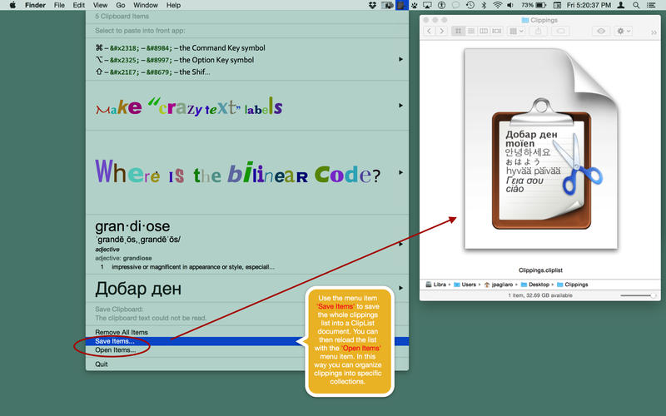Viewport: 666px width, 416px height.
Task: Click jpagliaro in the Finder path bar
Action: (498, 285)
